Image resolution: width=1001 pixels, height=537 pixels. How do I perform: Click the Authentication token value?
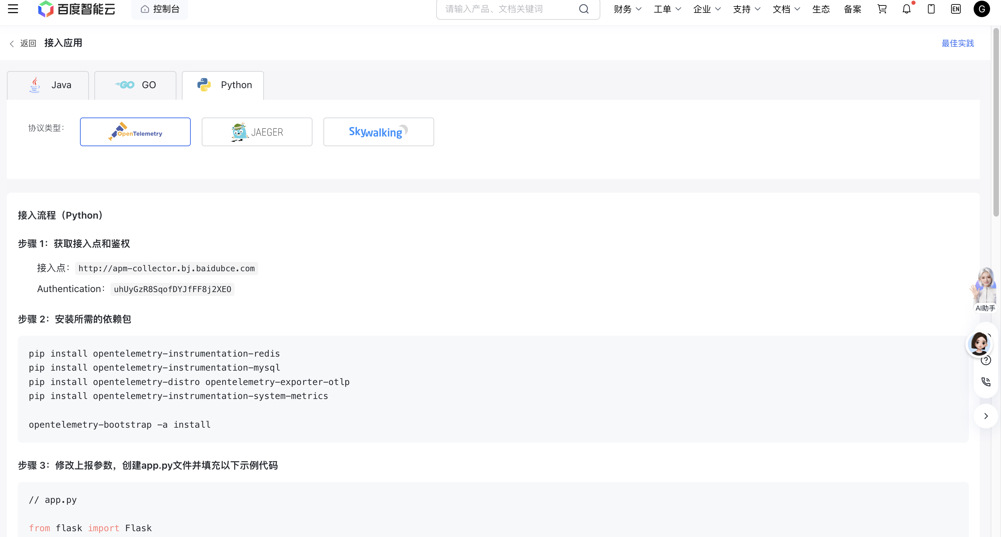pos(172,289)
